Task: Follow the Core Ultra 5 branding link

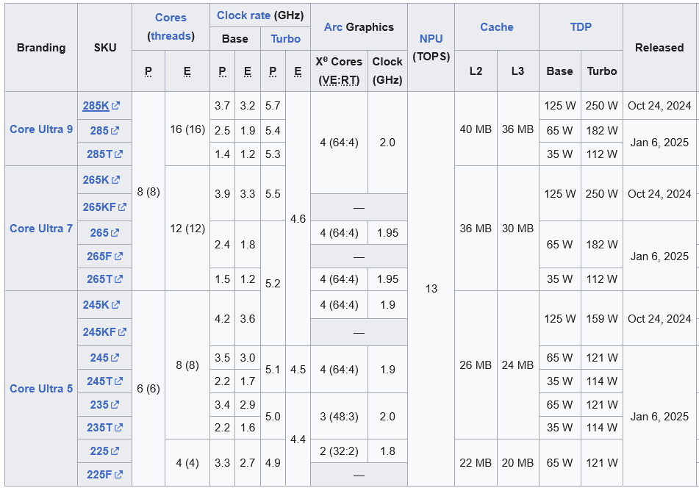Action: (x=41, y=389)
